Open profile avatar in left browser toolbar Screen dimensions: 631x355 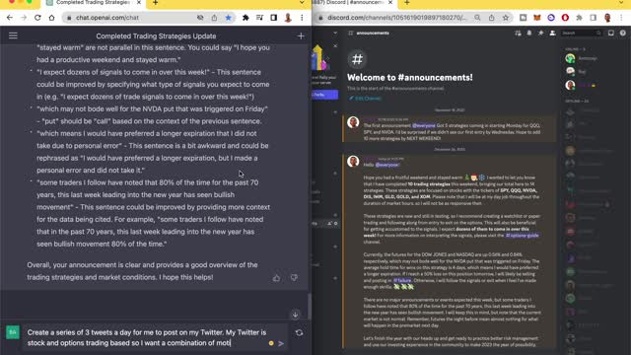pyautogui.click(x=288, y=18)
